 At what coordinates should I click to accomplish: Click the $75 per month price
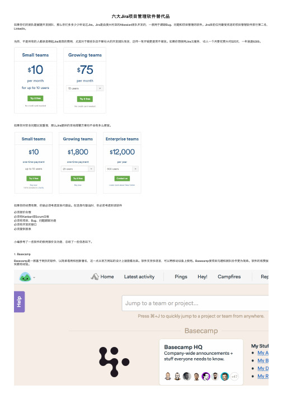(x=85, y=70)
